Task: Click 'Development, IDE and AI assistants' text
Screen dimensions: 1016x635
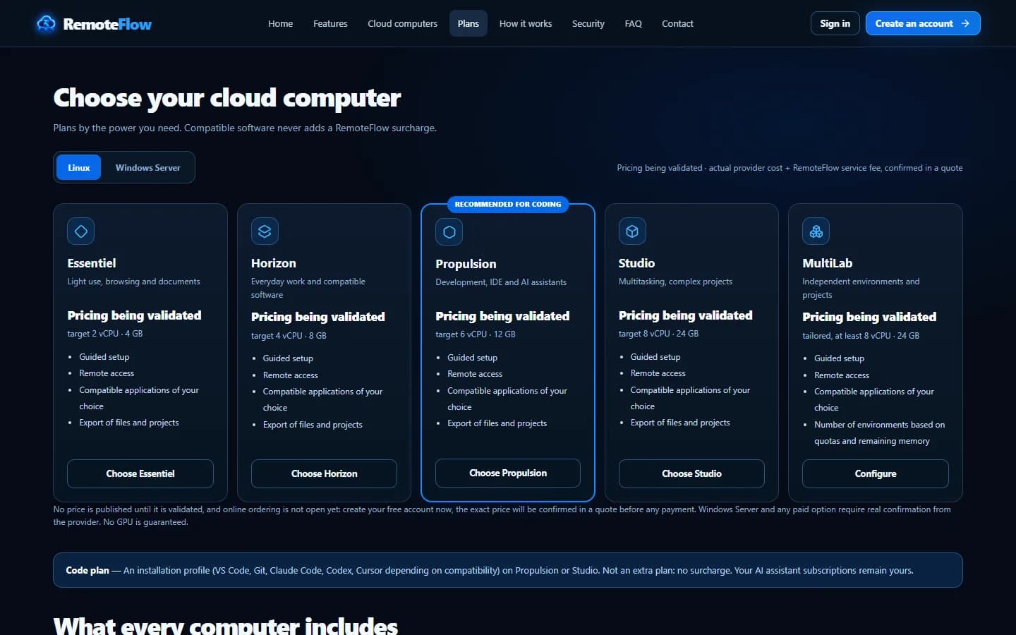Action: point(501,282)
